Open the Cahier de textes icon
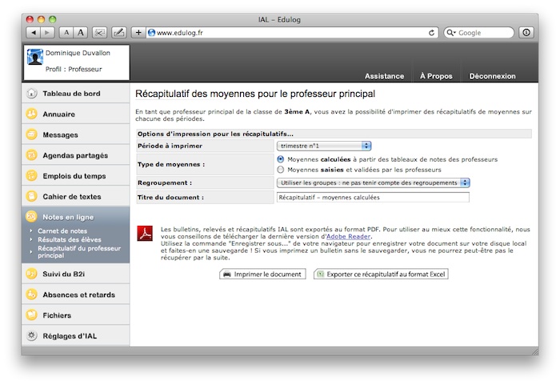This screenshot has height=385, width=560. [x=32, y=195]
